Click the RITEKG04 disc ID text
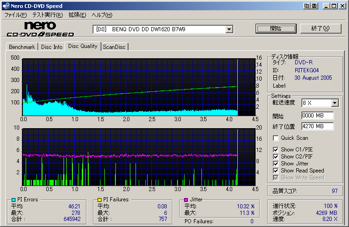Viewport: 349px width, 227px height. point(306,70)
